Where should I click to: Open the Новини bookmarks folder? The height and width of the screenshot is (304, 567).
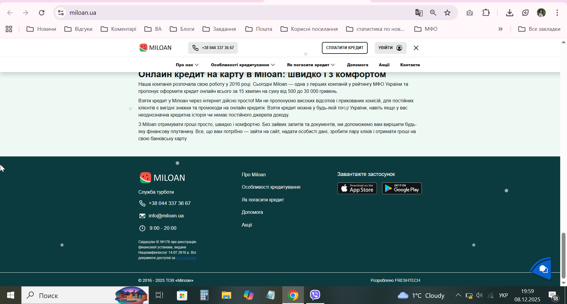(41, 29)
